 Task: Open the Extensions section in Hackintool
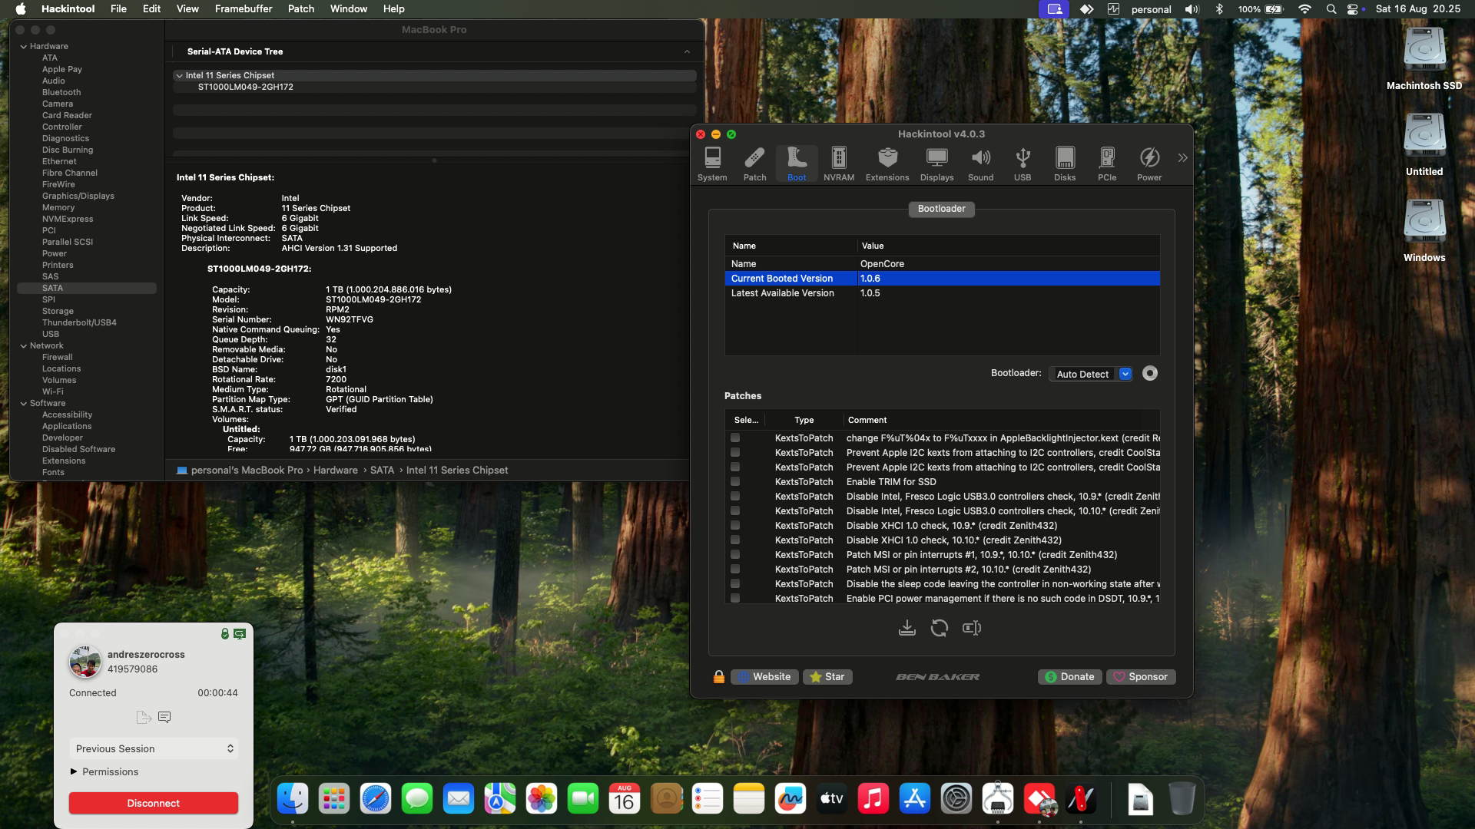point(887,164)
